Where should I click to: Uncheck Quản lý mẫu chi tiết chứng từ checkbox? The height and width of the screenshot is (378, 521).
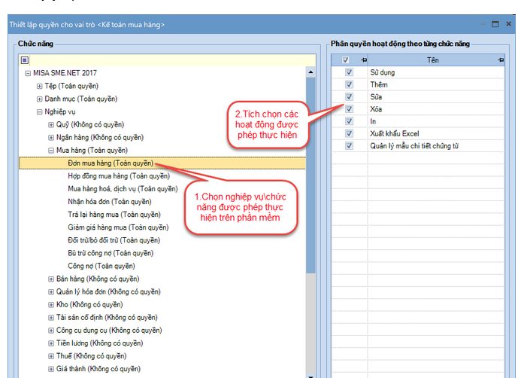point(349,146)
